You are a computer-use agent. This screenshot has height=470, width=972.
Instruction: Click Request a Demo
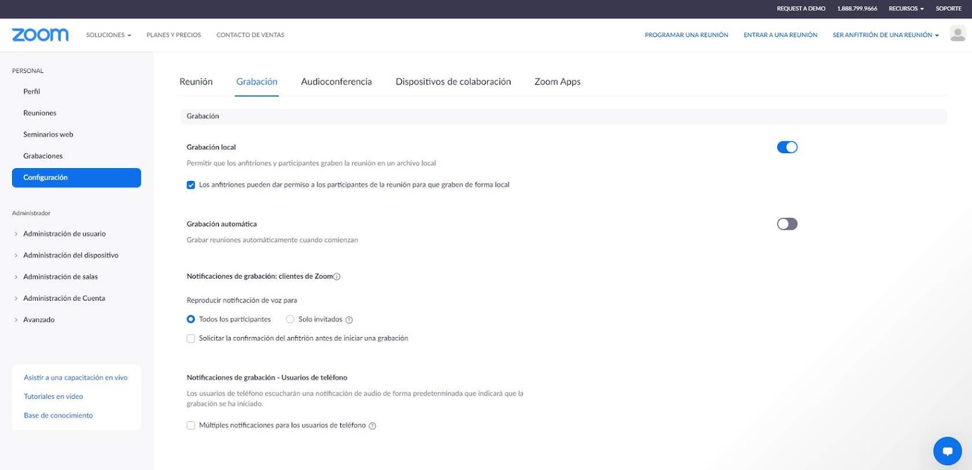click(x=801, y=9)
